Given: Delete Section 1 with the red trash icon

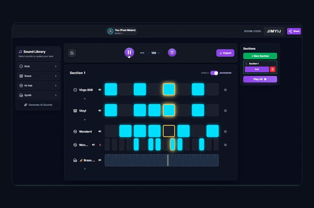Looking at the screenshot, I should [273, 69].
